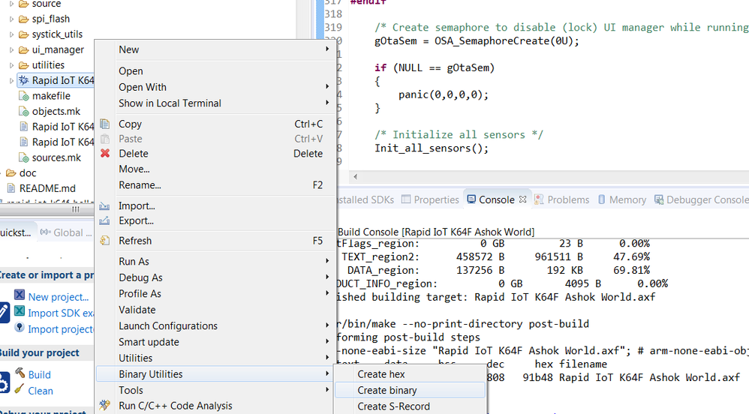Click the red Delete X icon

104,154
